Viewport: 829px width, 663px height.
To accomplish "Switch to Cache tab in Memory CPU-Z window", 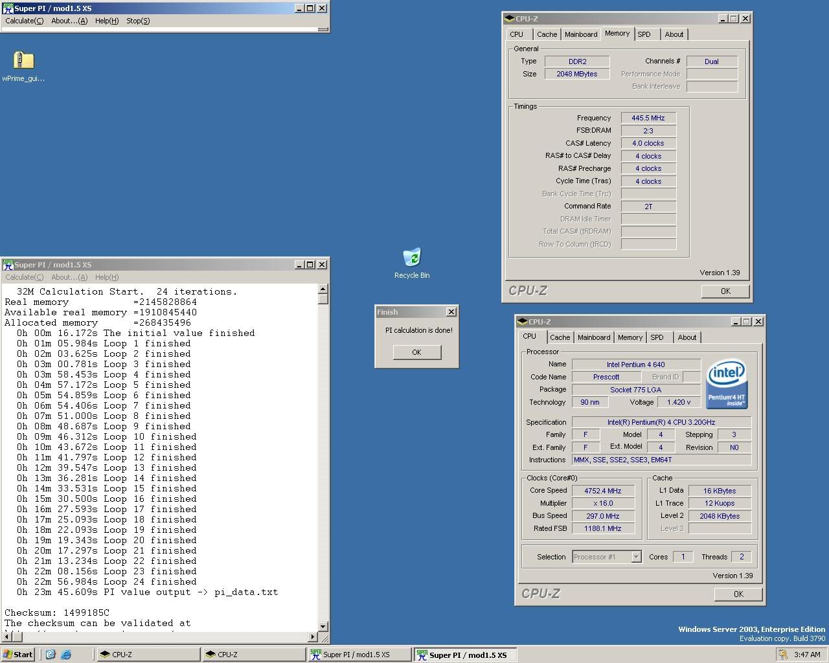I will 547,34.
